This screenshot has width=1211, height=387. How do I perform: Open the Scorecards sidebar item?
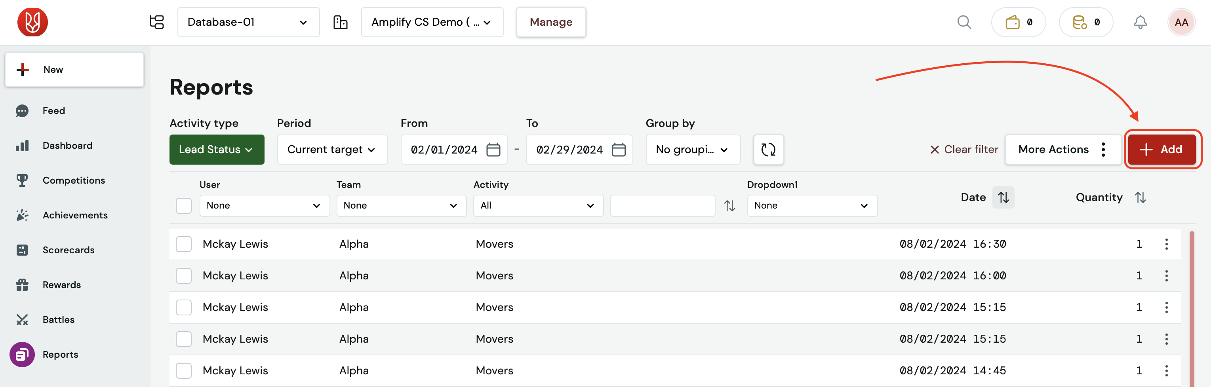[68, 250]
